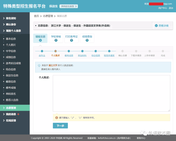
Task: Click grey 完成 step dot
Action: 163,51
